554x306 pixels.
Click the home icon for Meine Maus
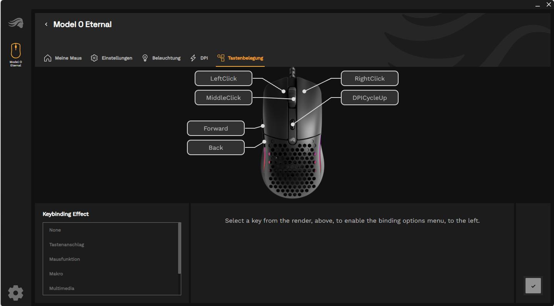pos(48,58)
